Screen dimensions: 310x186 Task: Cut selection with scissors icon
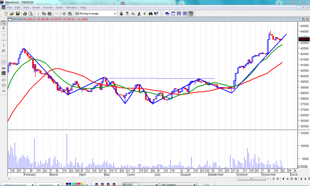tap(38, 13)
